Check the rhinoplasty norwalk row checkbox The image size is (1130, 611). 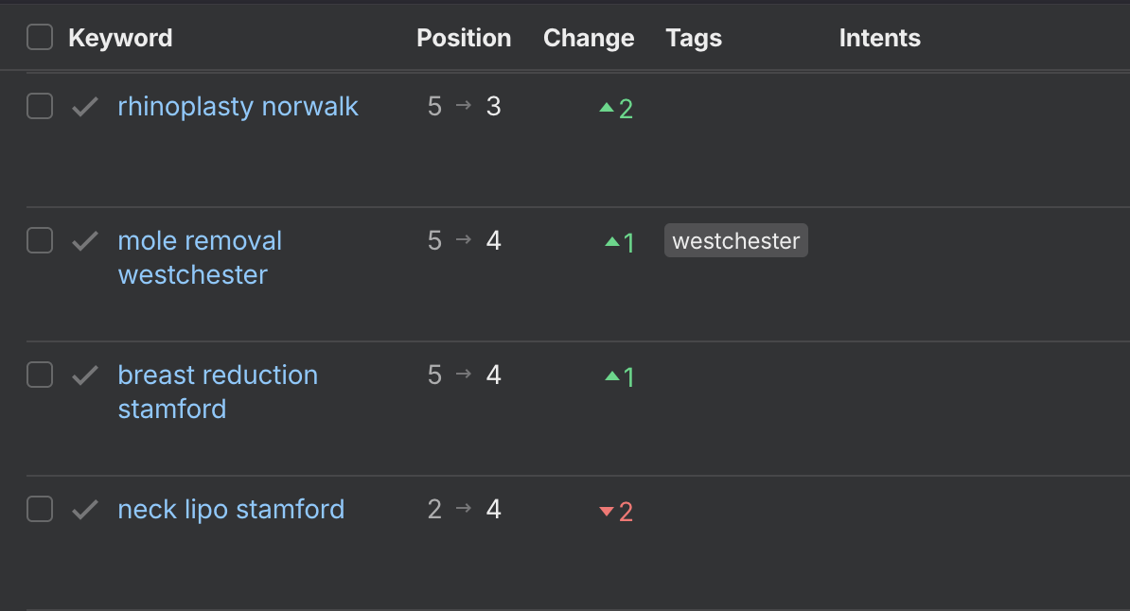pos(40,107)
